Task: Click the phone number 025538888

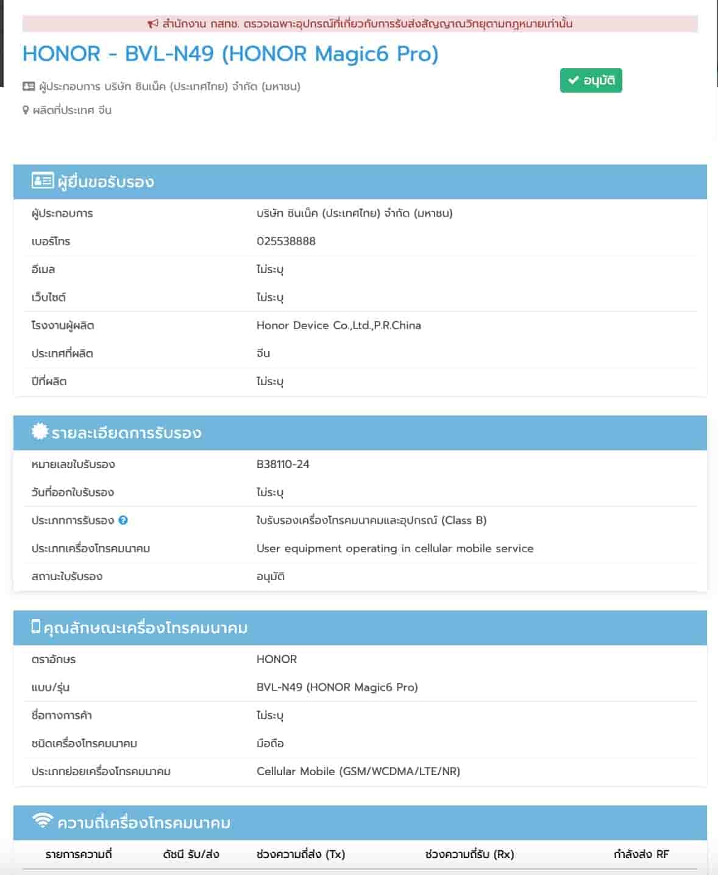Action: (x=286, y=241)
